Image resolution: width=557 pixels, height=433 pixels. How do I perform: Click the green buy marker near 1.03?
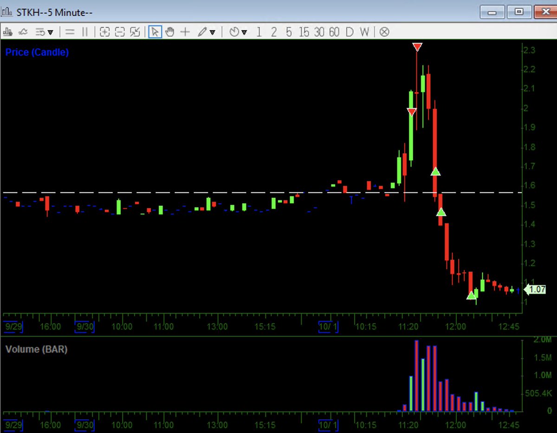[471, 295]
